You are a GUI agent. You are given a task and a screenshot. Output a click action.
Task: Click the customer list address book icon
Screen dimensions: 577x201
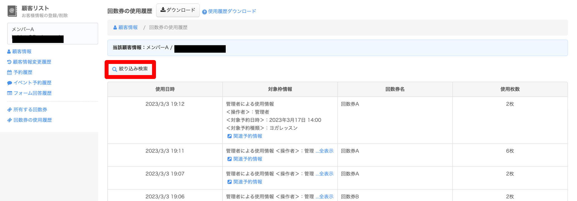(12, 11)
